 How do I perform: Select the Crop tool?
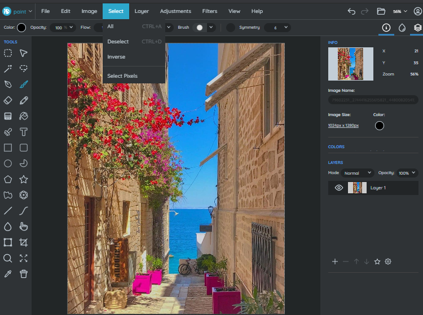pos(24,242)
